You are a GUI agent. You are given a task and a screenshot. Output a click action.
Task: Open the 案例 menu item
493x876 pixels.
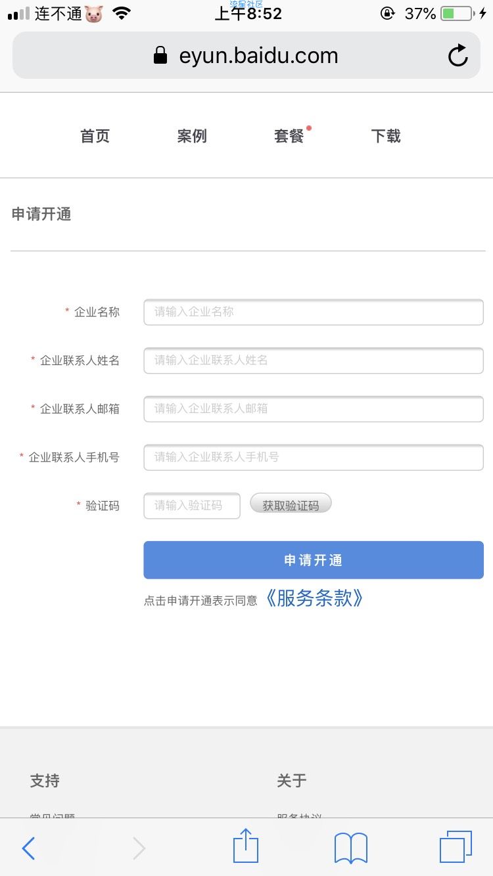pyautogui.click(x=192, y=136)
